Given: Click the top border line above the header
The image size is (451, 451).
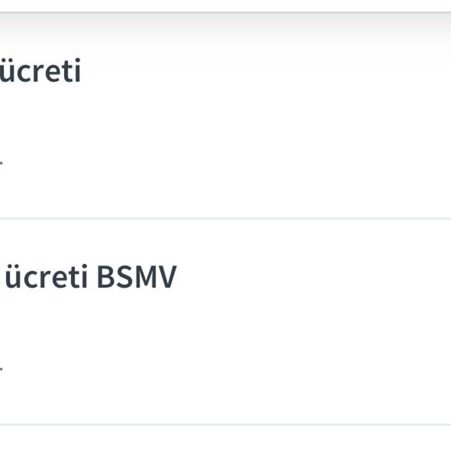Looking at the screenshot, I should 225,12.
